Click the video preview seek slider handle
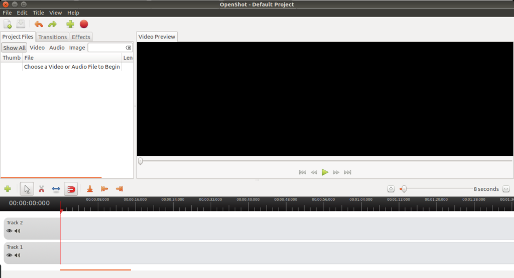Viewport: 514px width, 278px height. [141, 161]
